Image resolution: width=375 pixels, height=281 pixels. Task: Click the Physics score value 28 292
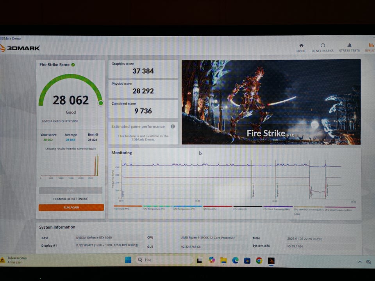pos(143,91)
